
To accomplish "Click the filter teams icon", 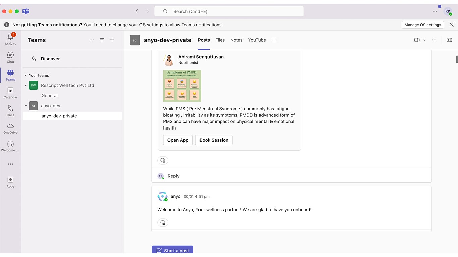I will [102, 40].
